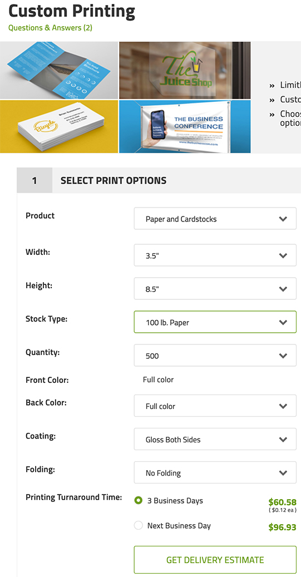Open the Questions & Answers (2) link
The height and width of the screenshot is (577, 301).
[x=50, y=28]
